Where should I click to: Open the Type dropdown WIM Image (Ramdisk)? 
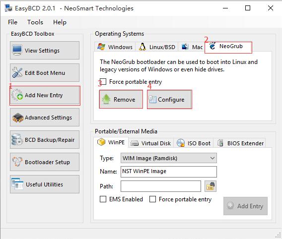(169, 158)
